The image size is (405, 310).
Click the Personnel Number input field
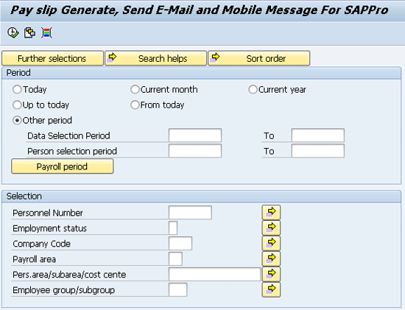coord(190,213)
